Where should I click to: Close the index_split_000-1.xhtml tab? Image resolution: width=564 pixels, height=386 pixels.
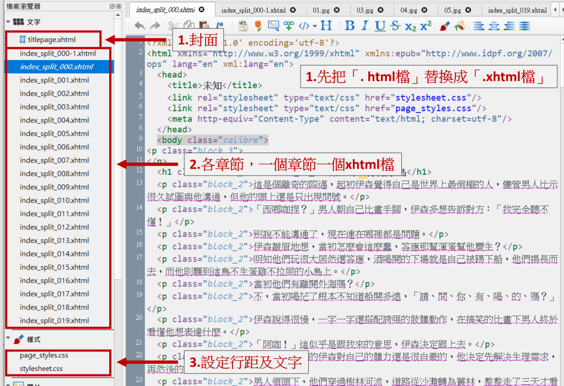coord(293,10)
